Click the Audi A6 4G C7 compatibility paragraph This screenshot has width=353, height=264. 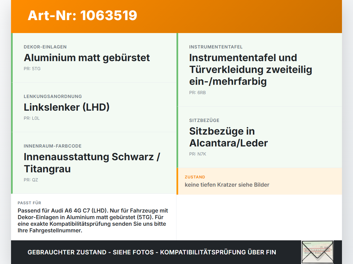point(93,221)
